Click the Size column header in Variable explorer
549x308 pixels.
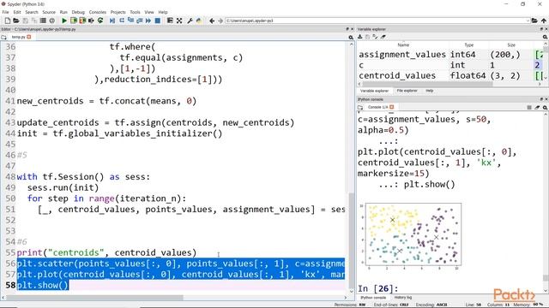coord(511,45)
